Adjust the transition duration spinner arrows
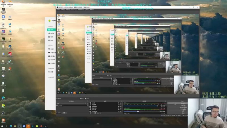This screenshot has height=128, width=227. (x=88, y=106)
